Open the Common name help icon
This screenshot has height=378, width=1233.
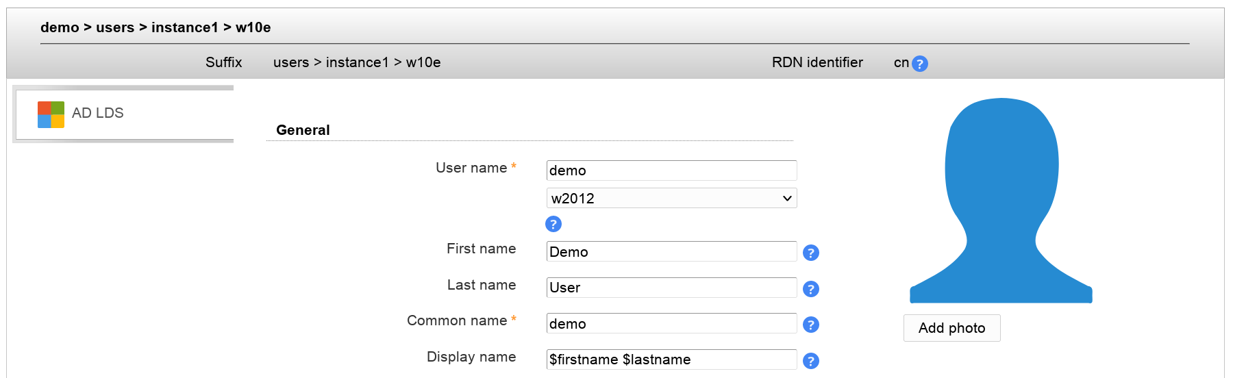point(811,325)
